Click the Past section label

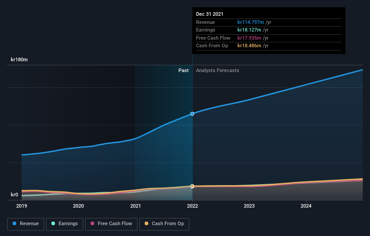coord(183,71)
